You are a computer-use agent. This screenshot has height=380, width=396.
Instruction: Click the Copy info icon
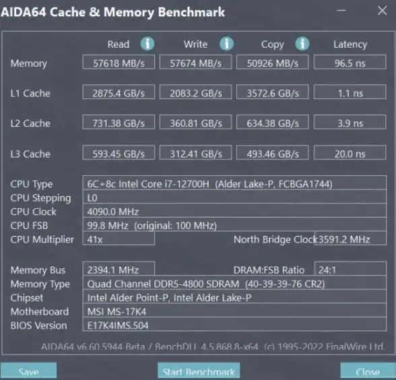302,44
